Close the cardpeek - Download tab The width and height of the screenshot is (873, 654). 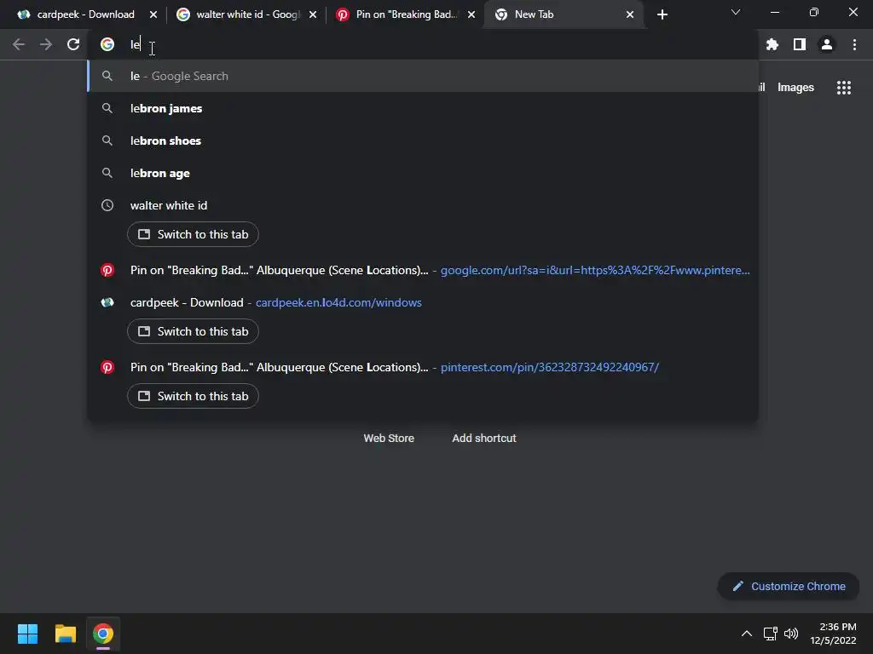tap(153, 14)
